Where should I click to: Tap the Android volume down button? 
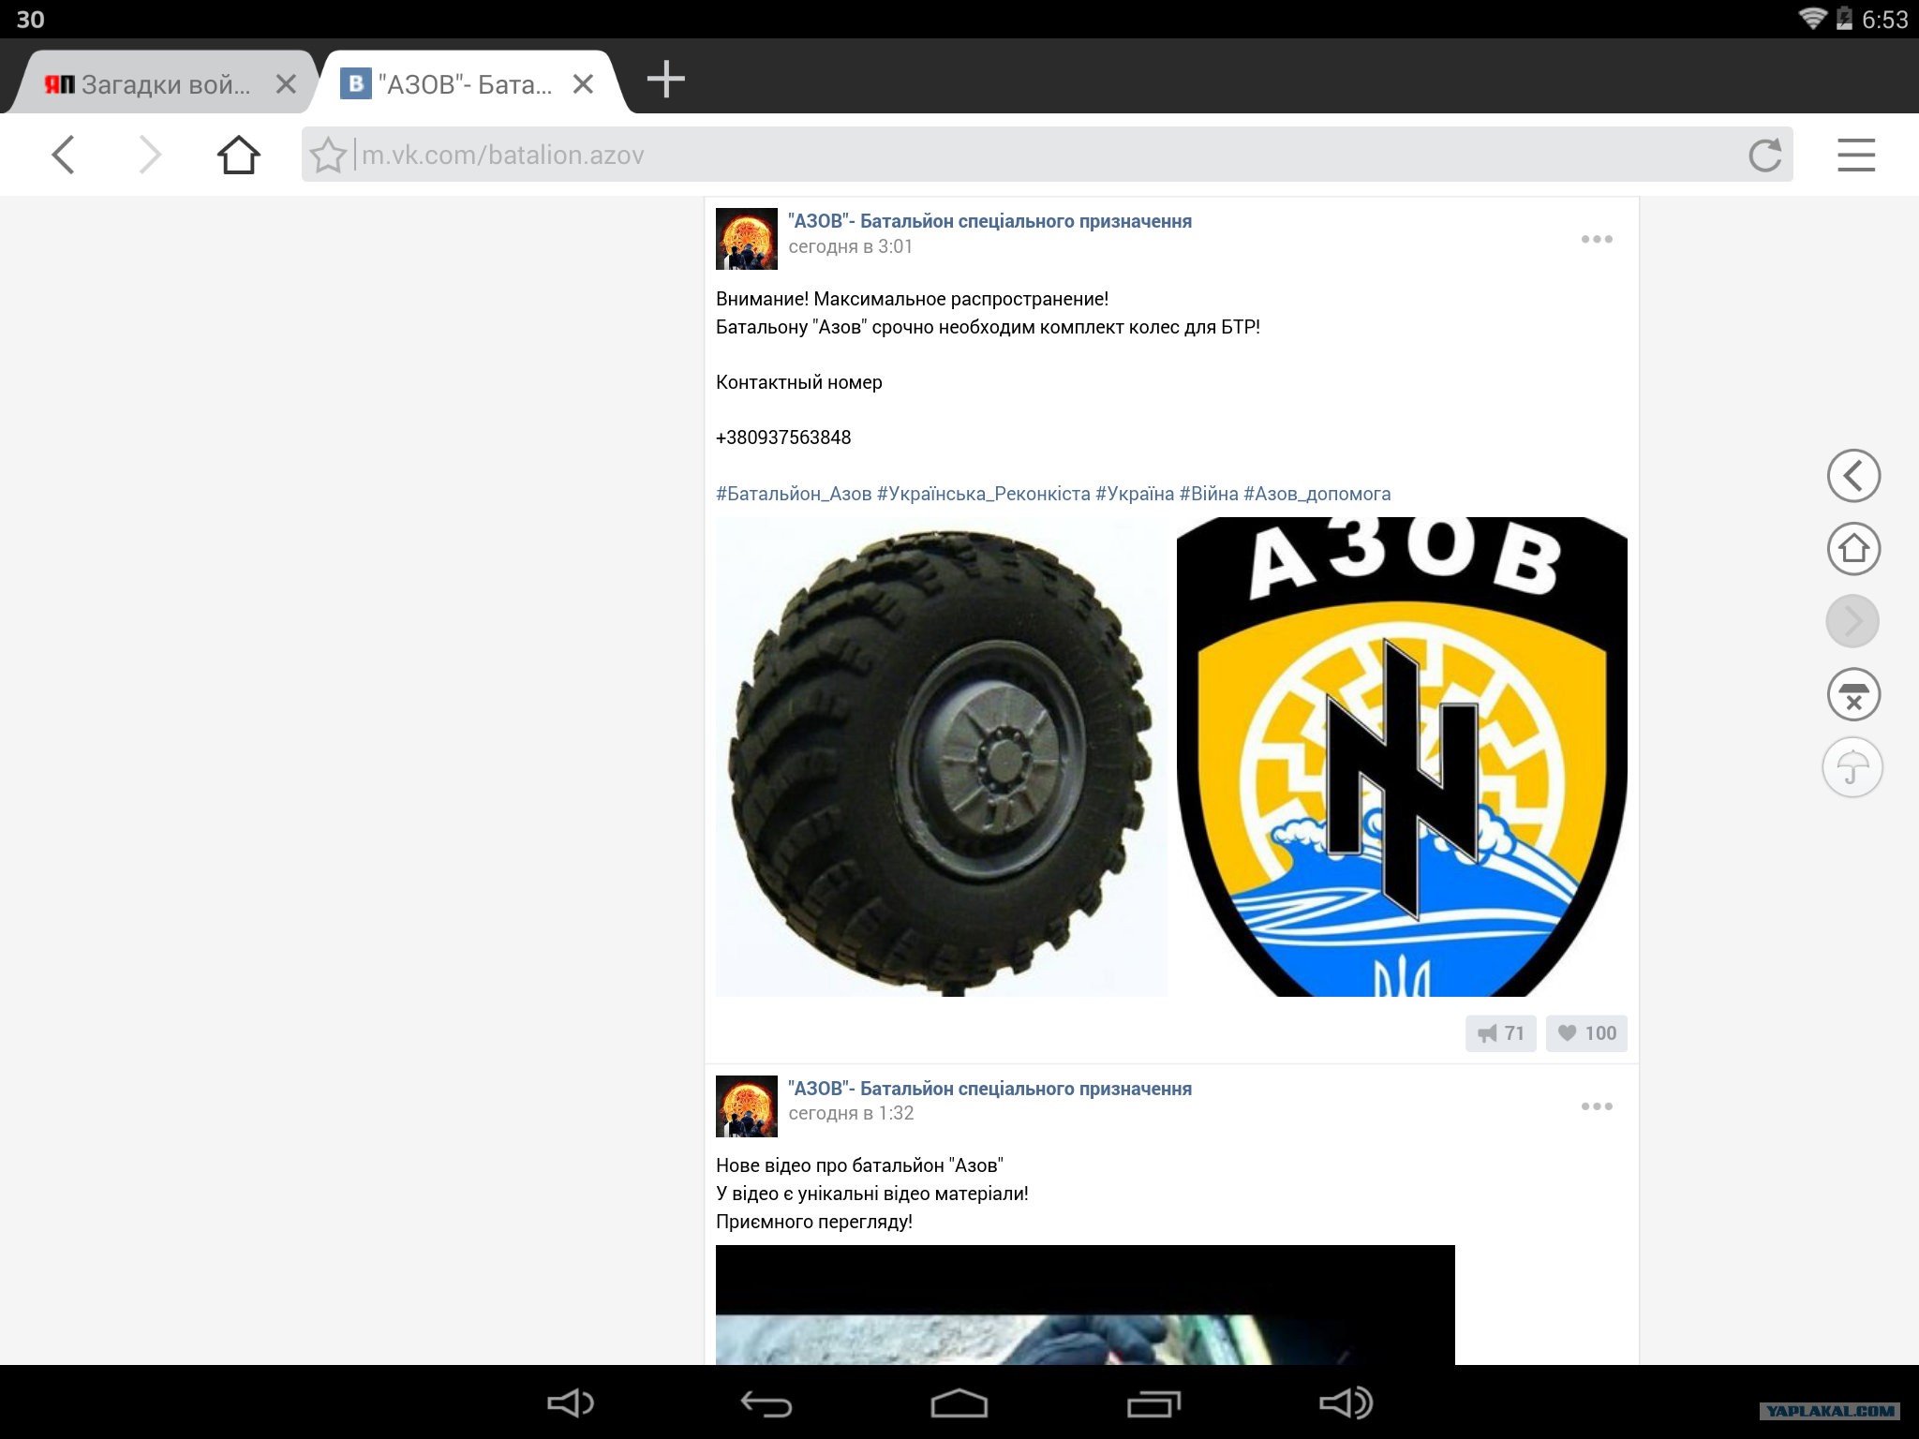(x=571, y=1402)
